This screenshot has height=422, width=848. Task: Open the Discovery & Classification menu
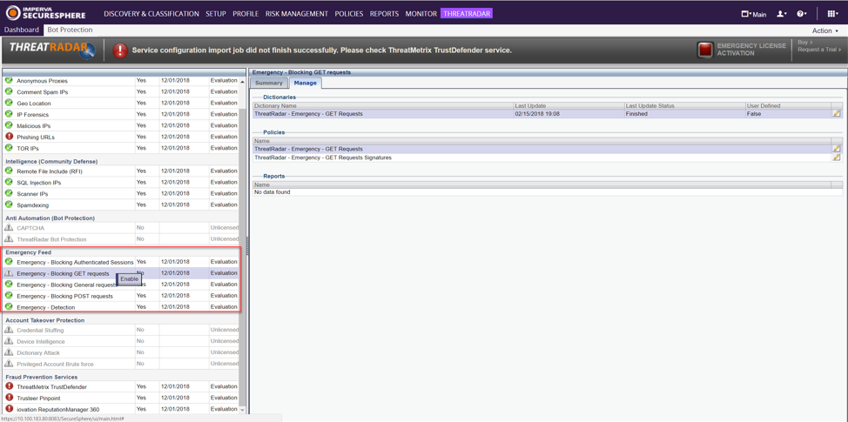point(151,14)
